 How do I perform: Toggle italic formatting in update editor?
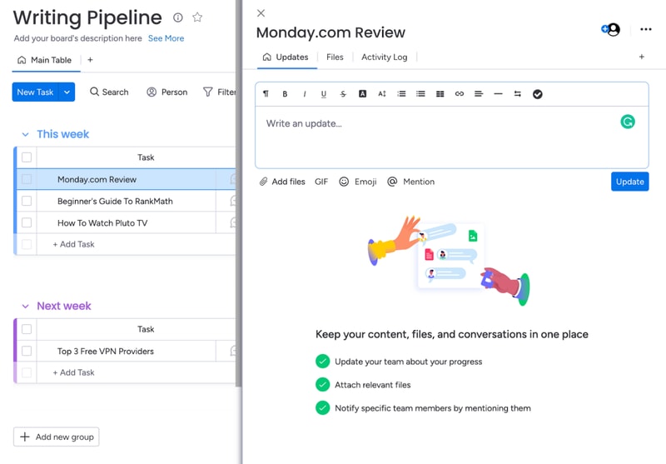tap(305, 94)
